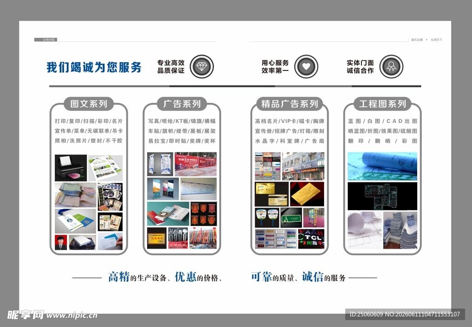Click the 我们竭诚为您服务 title

tap(94, 67)
